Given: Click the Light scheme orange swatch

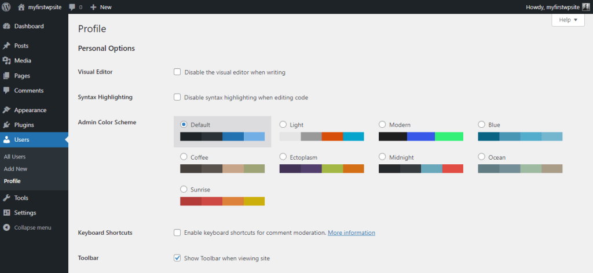Looking at the screenshot, I should tap(332, 136).
